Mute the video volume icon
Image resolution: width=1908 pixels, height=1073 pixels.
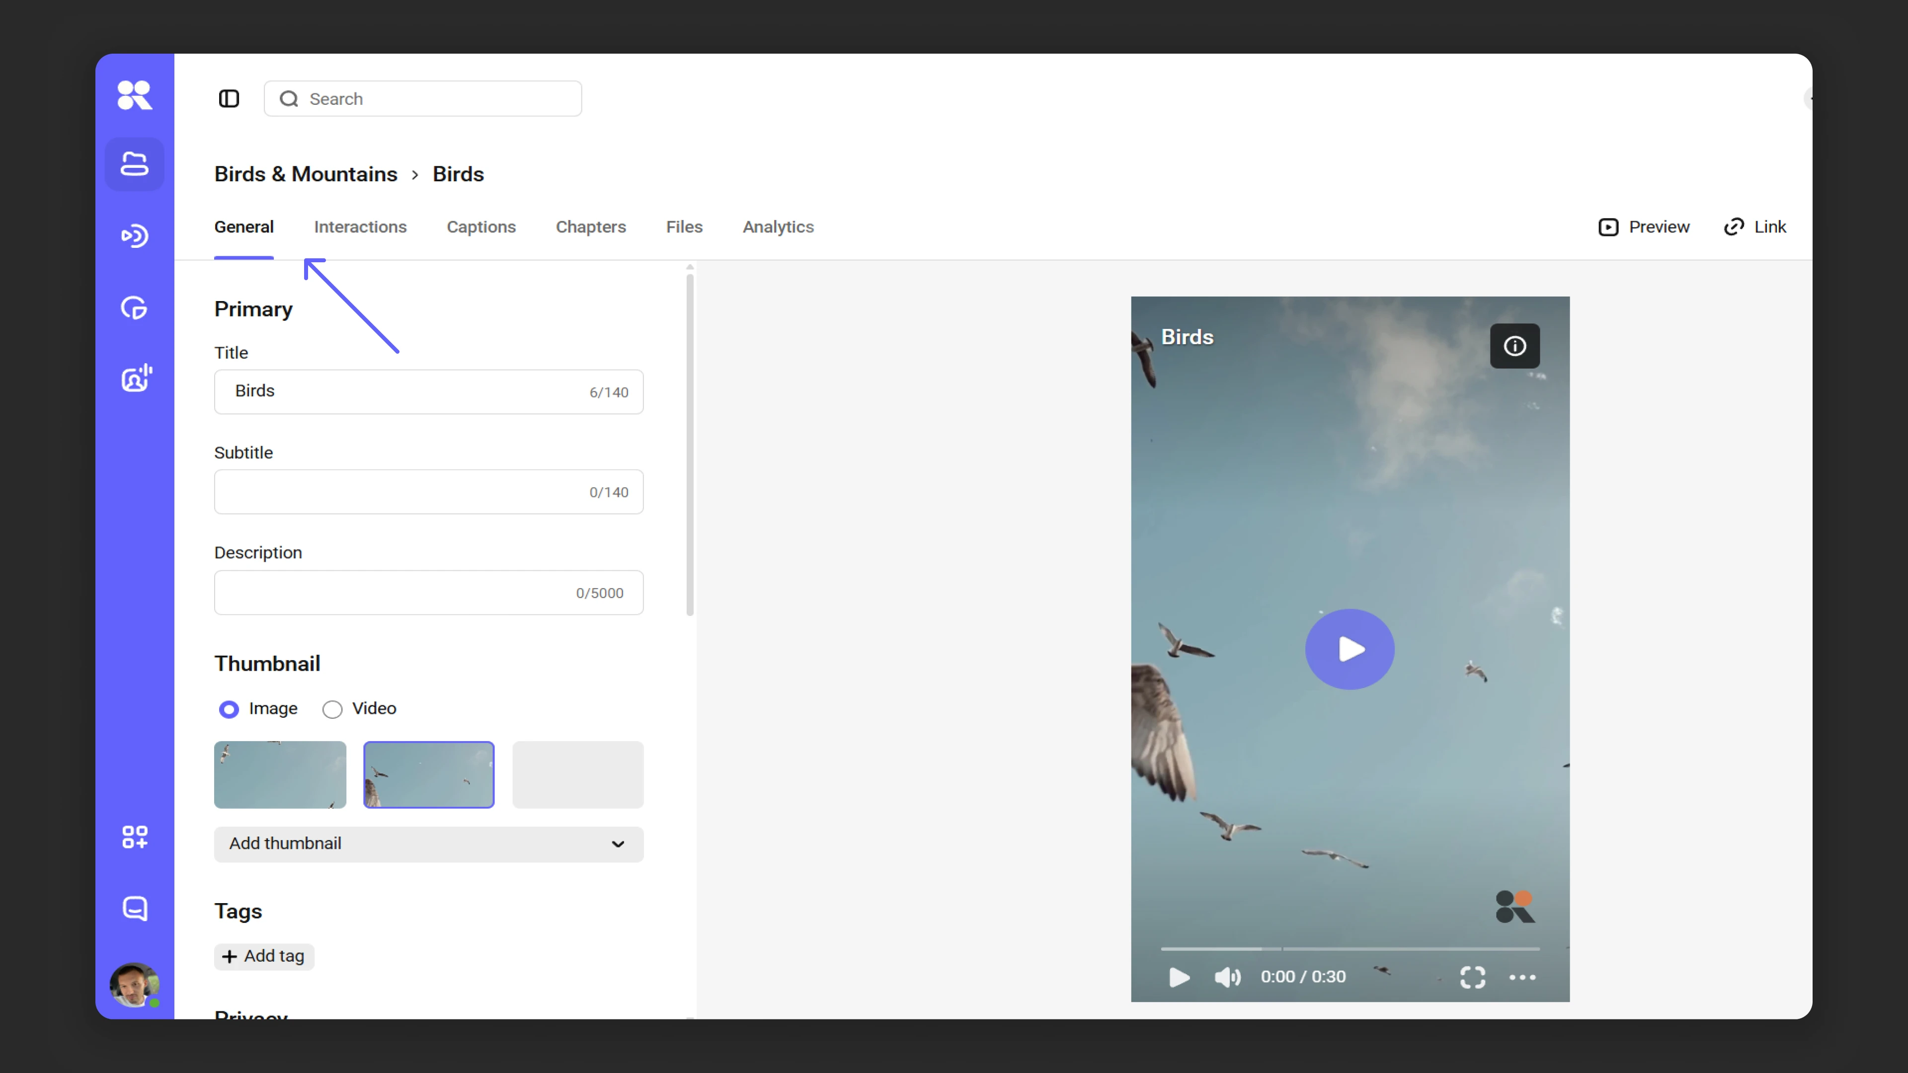tap(1227, 977)
